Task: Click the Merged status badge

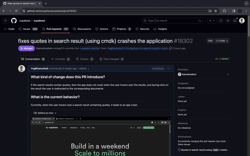Action: click(x=26, y=48)
